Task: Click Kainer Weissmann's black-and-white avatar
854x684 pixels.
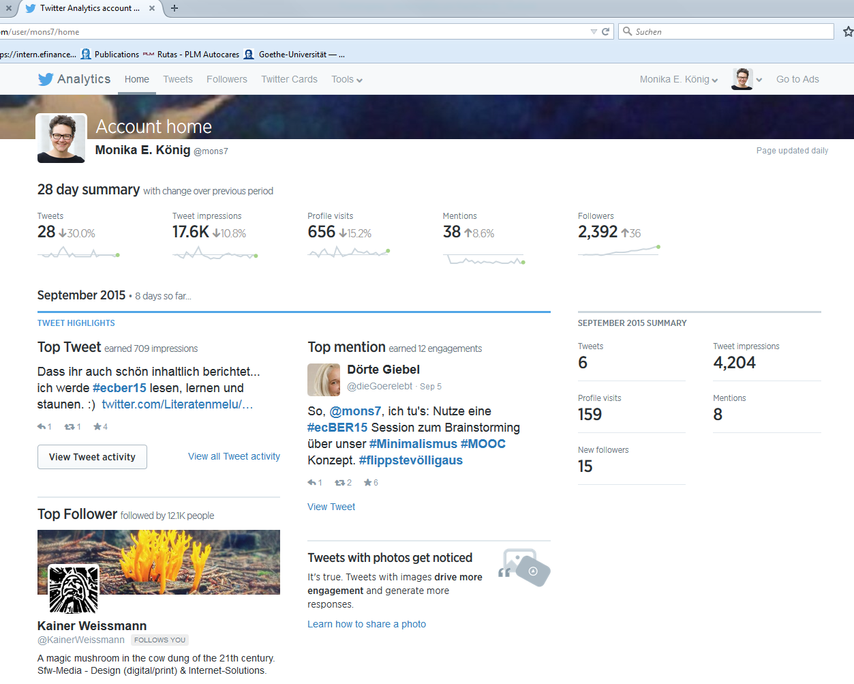Action: pyautogui.click(x=74, y=589)
